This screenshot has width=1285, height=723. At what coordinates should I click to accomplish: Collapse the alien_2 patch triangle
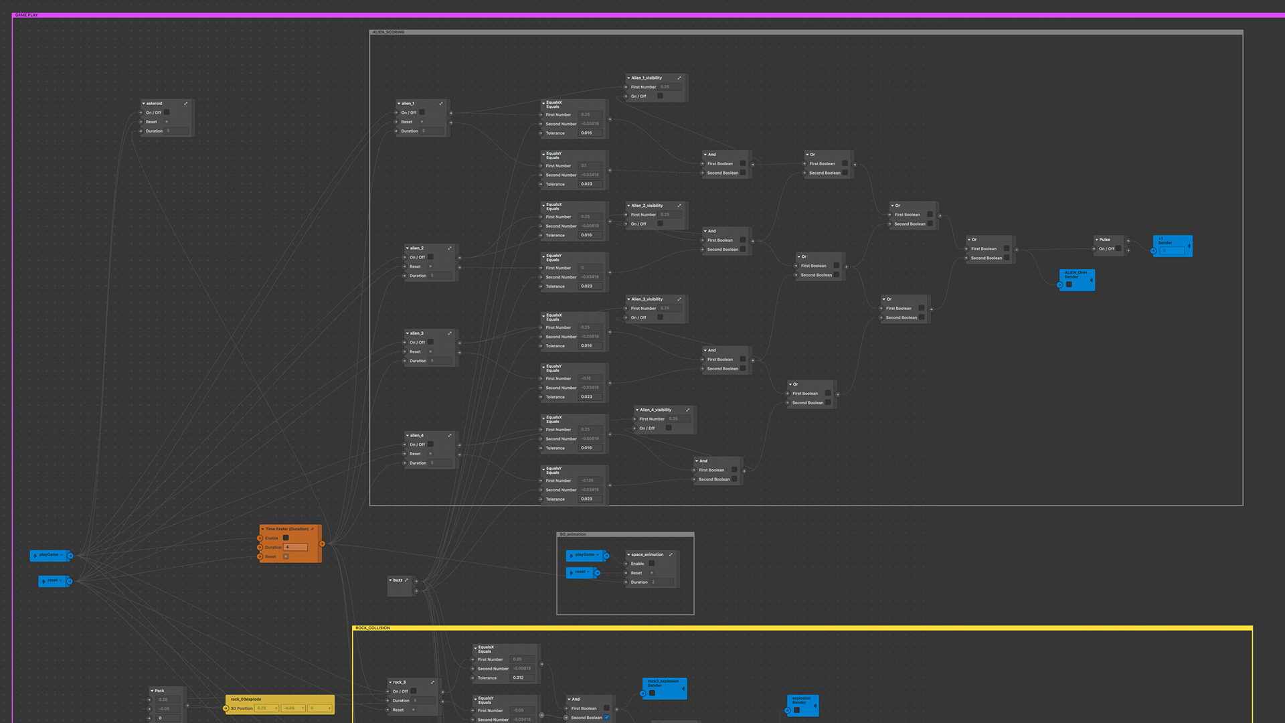pyautogui.click(x=407, y=248)
